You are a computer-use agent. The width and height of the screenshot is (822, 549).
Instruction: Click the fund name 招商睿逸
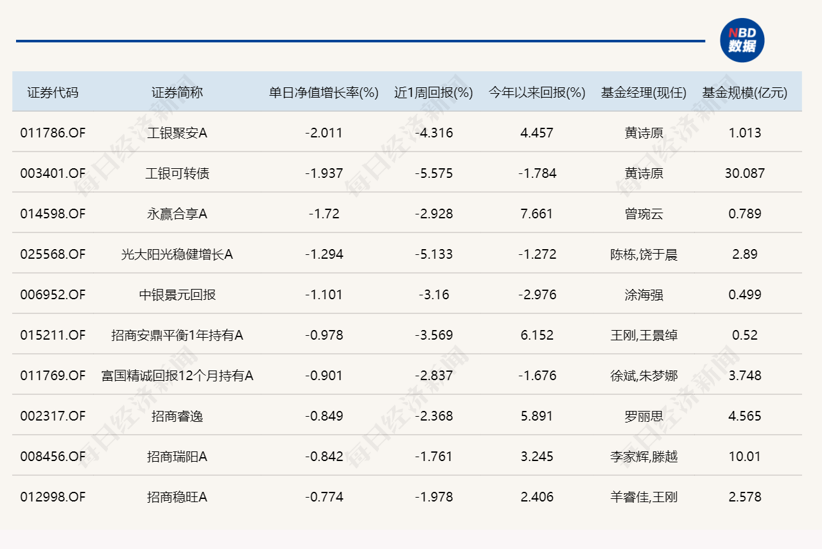tap(177, 416)
